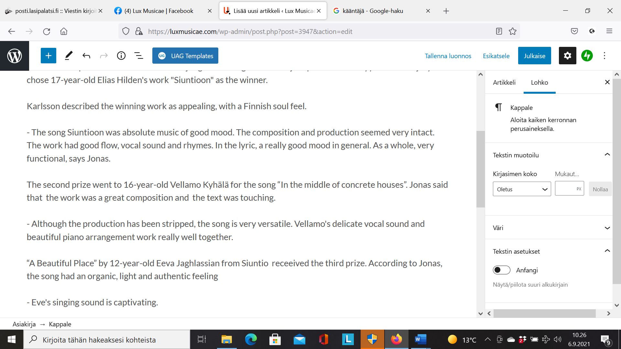Click the Tallenna luonnos link
The width and height of the screenshot is (621, 349).
[448, 56]
